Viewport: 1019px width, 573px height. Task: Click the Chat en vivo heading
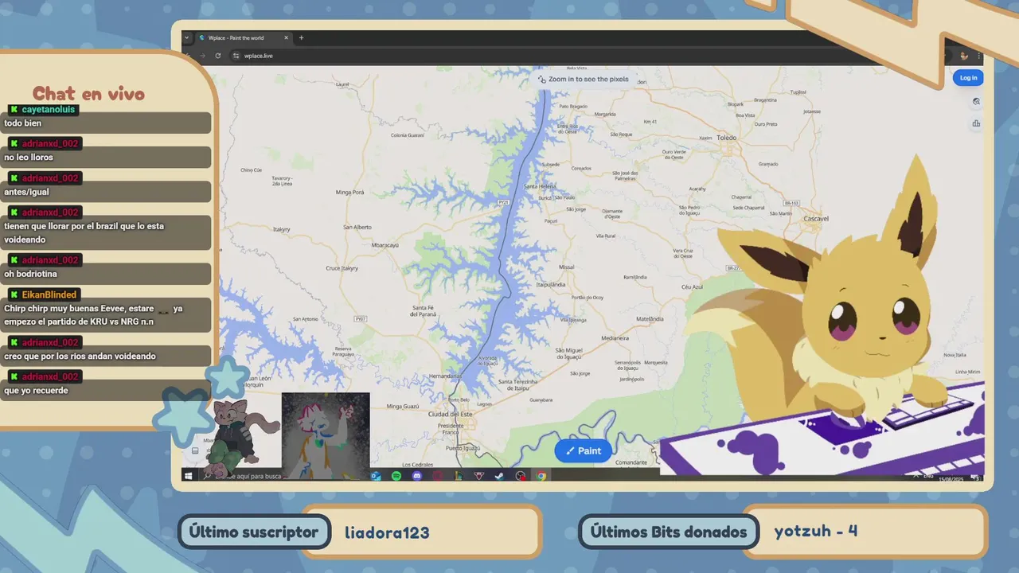(x=88, y=94)
